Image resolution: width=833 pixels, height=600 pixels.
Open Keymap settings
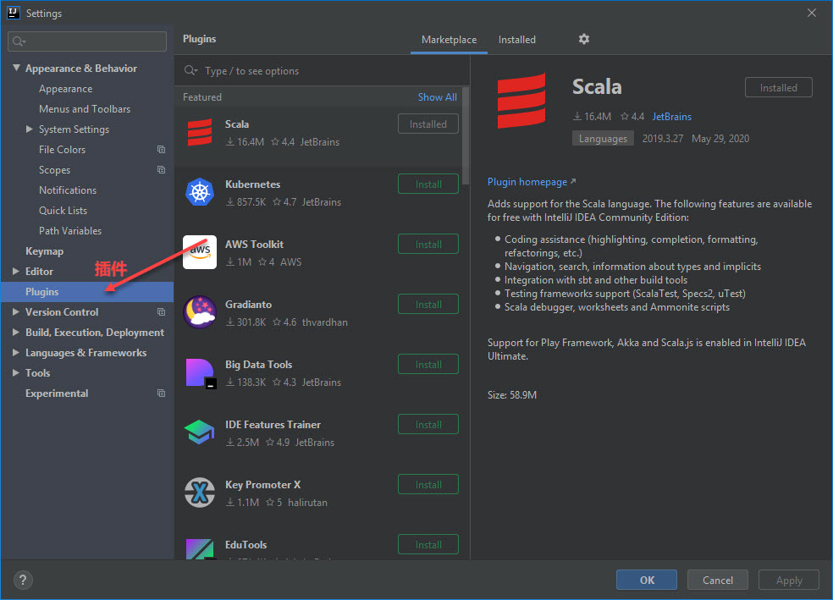click(x=45, y=251)
